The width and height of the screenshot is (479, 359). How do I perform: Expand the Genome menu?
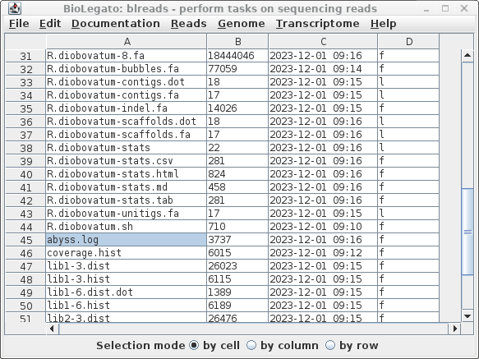[x=242, y=24]
